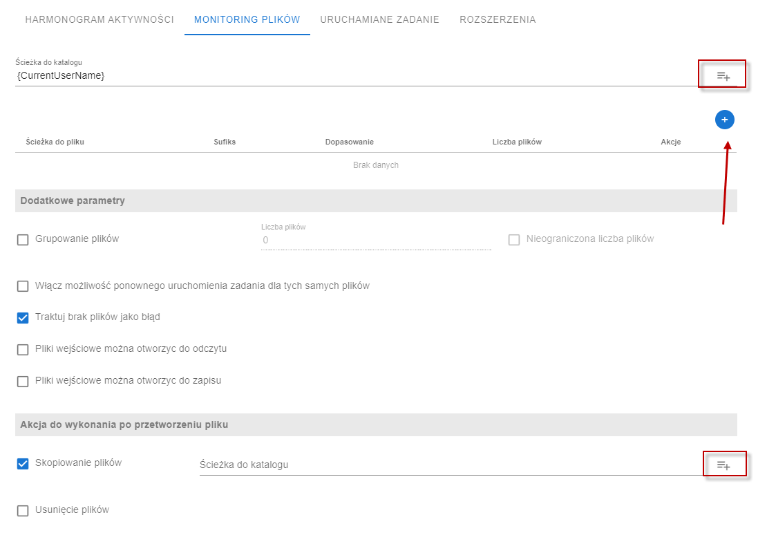Screen dimensions: 767x533
Task: Enable the Usunięcie plików checkbox
Action: click(x=23, y=510)
